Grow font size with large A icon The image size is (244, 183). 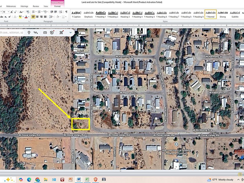coord(12,12)
